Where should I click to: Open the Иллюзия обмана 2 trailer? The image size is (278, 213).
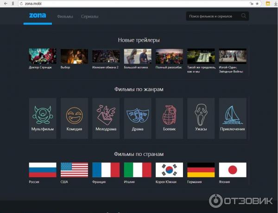(106, 56)
